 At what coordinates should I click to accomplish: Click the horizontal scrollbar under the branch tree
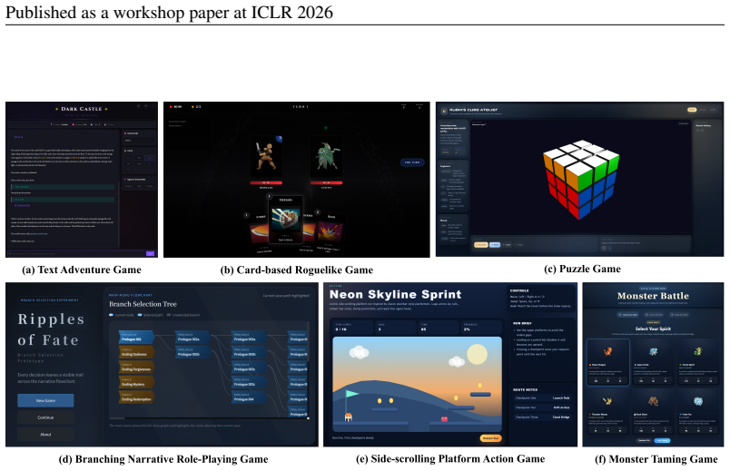[209, 418]
